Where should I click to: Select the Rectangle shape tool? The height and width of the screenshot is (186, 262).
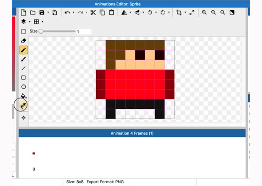point(24,78)
